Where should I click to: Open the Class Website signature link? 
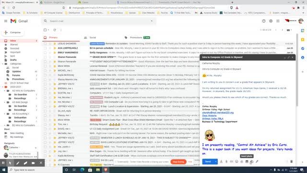[209, 116]
